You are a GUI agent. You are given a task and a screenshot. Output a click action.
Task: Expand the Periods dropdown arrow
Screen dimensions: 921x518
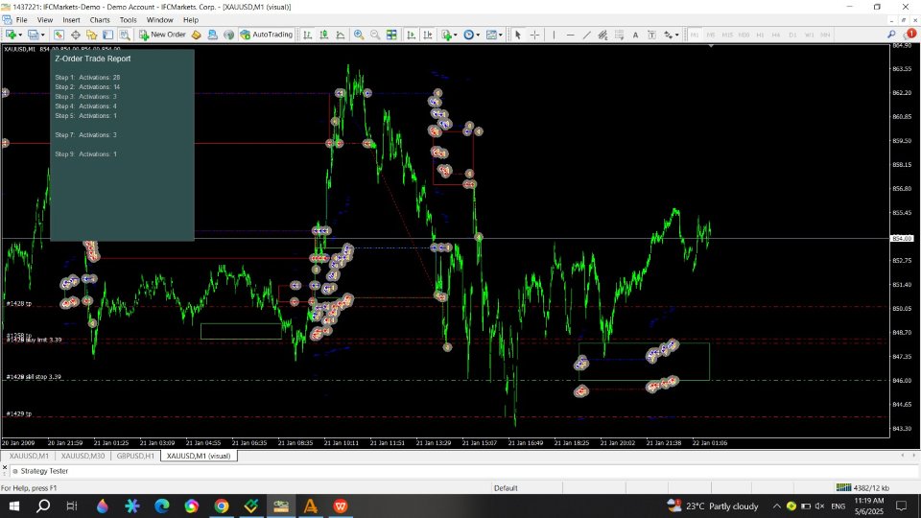click(478, 35)
